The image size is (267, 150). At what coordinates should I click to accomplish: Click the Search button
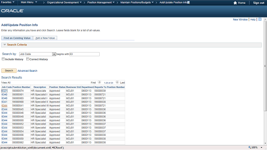coord(9,70)
